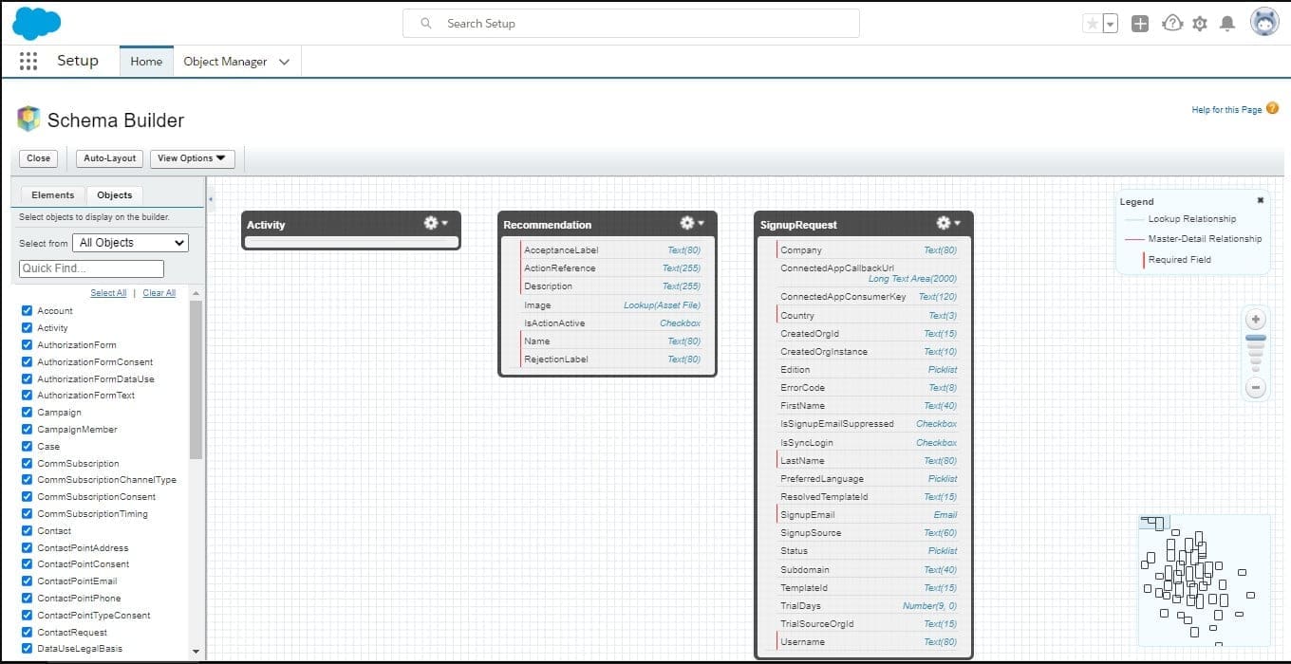The height and width of the screenshot is (664, 1291).
Task: Expand the View Options dropdown
Action: (192, 158)
